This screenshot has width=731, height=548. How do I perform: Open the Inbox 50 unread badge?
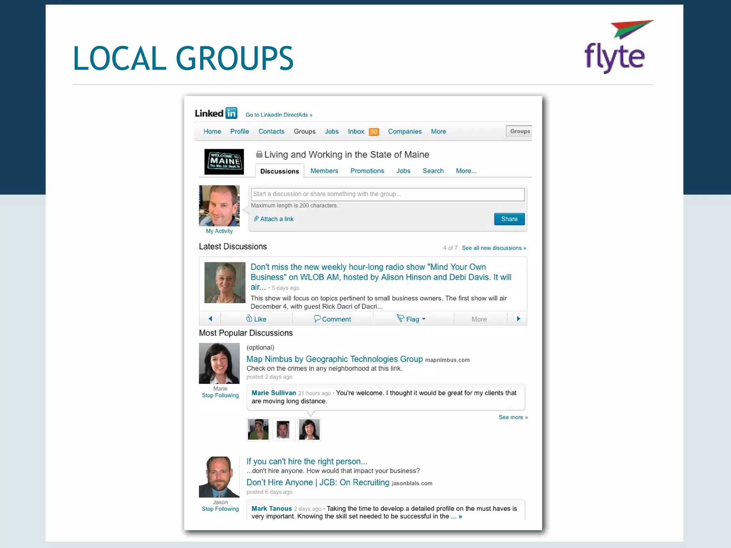(373, 132)
